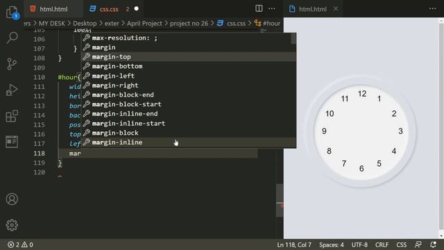Change end of line via CRLF
This screenshot has height=250, width=444.
click(382, 244)
